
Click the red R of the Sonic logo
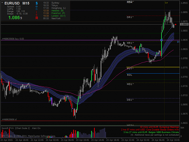pos(37,18)
